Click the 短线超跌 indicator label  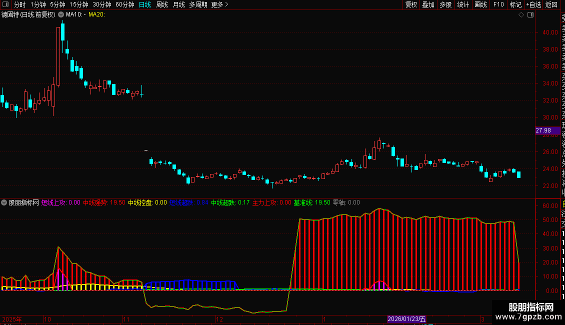point(189,202)
